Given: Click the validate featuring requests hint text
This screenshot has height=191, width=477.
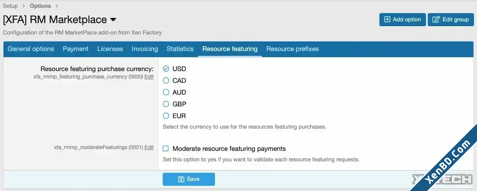Looking at the screenshot, I should [261, 159].
